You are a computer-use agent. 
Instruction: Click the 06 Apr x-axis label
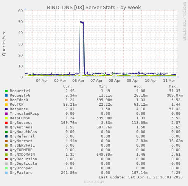click(78, 81)
